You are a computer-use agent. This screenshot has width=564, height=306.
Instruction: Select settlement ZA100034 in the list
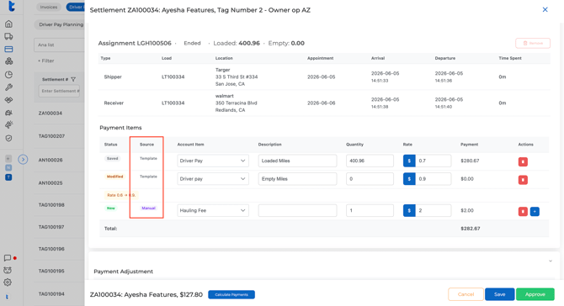click(51, 113)
